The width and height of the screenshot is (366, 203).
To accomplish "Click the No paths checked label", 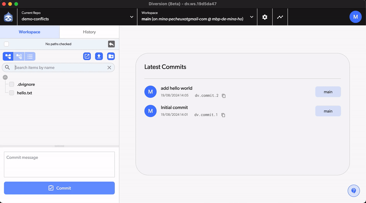I will click(58, 44).
